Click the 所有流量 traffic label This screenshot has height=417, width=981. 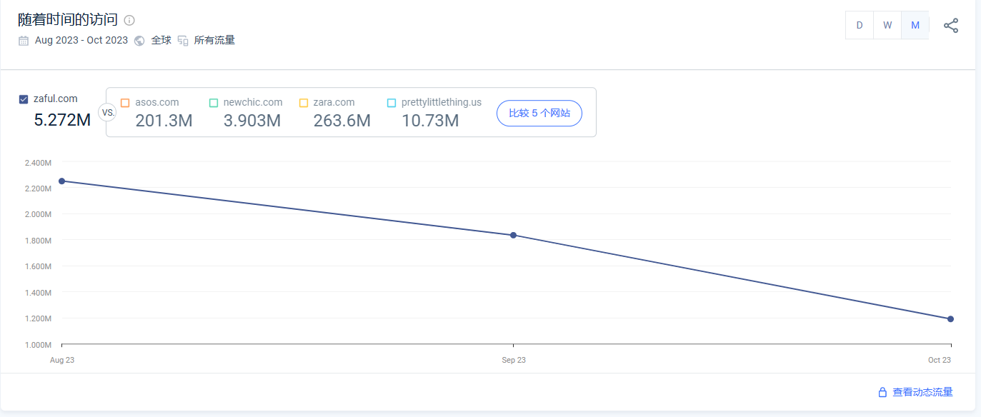pos(214,41)
